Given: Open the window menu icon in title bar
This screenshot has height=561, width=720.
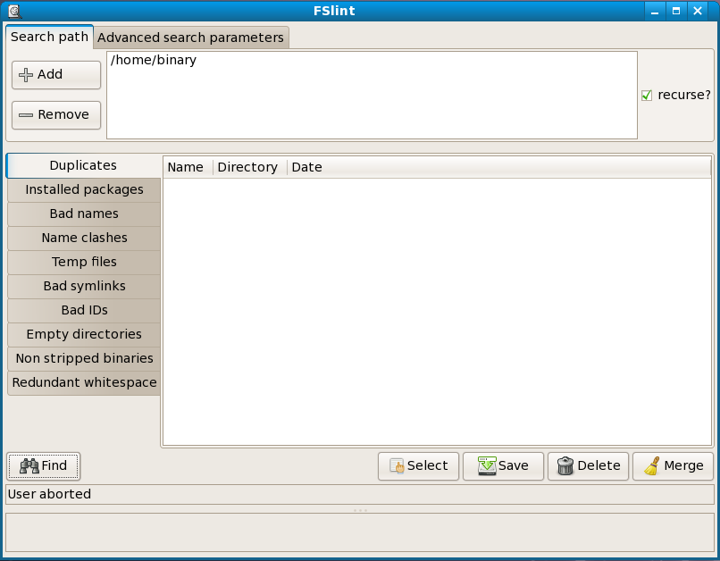Looking at the screenshot, I should [x=14, y=11].
